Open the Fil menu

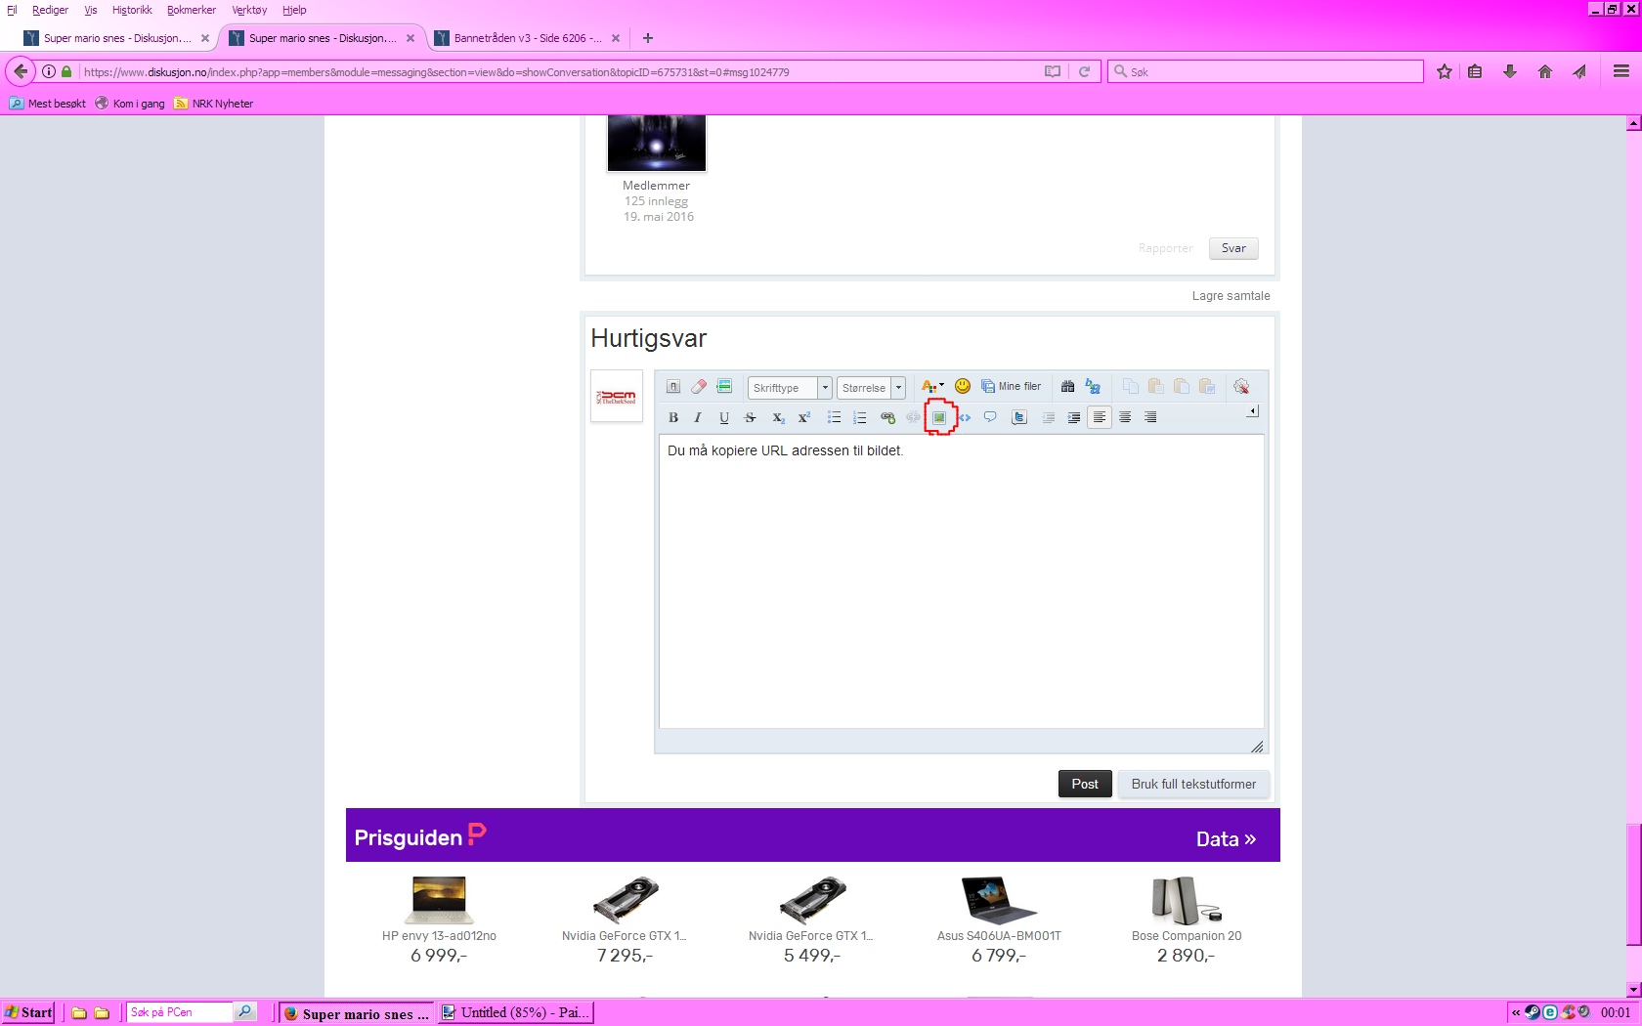click(x=12, y=10)
